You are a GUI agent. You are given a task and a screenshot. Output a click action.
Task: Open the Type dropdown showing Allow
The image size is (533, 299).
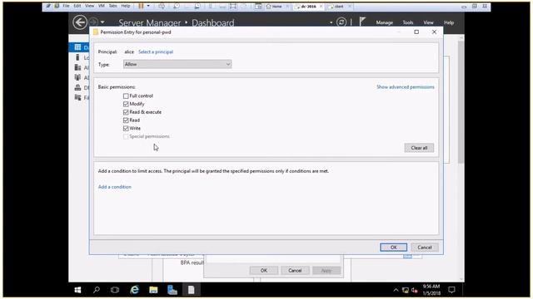click(x=177, y=64)
